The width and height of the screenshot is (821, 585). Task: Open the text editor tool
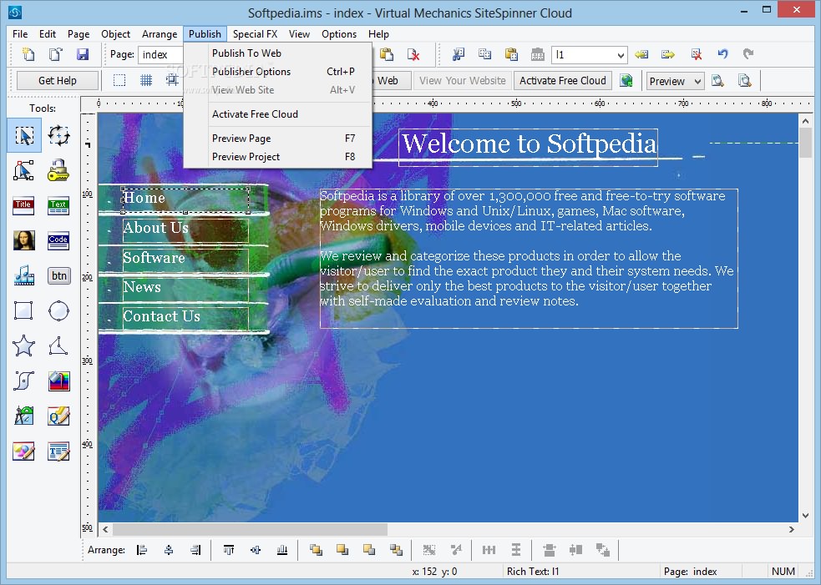point(58,451)
